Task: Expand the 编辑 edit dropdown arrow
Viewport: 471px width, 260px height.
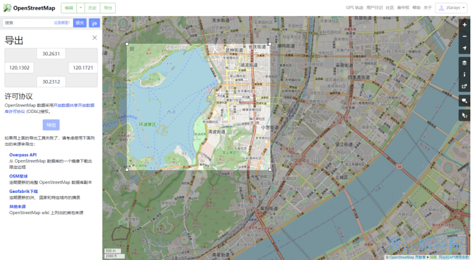Action: (81, 8)
